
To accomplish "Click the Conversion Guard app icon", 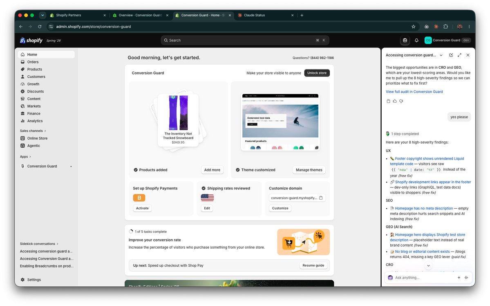I will (x=22, y=166).
